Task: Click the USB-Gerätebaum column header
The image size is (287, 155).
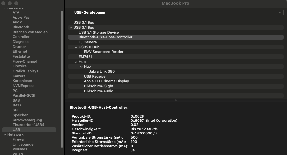Action: [89, 12]
